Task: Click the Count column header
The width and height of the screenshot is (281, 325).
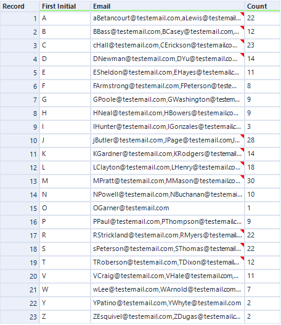Action: coord(263,6)
